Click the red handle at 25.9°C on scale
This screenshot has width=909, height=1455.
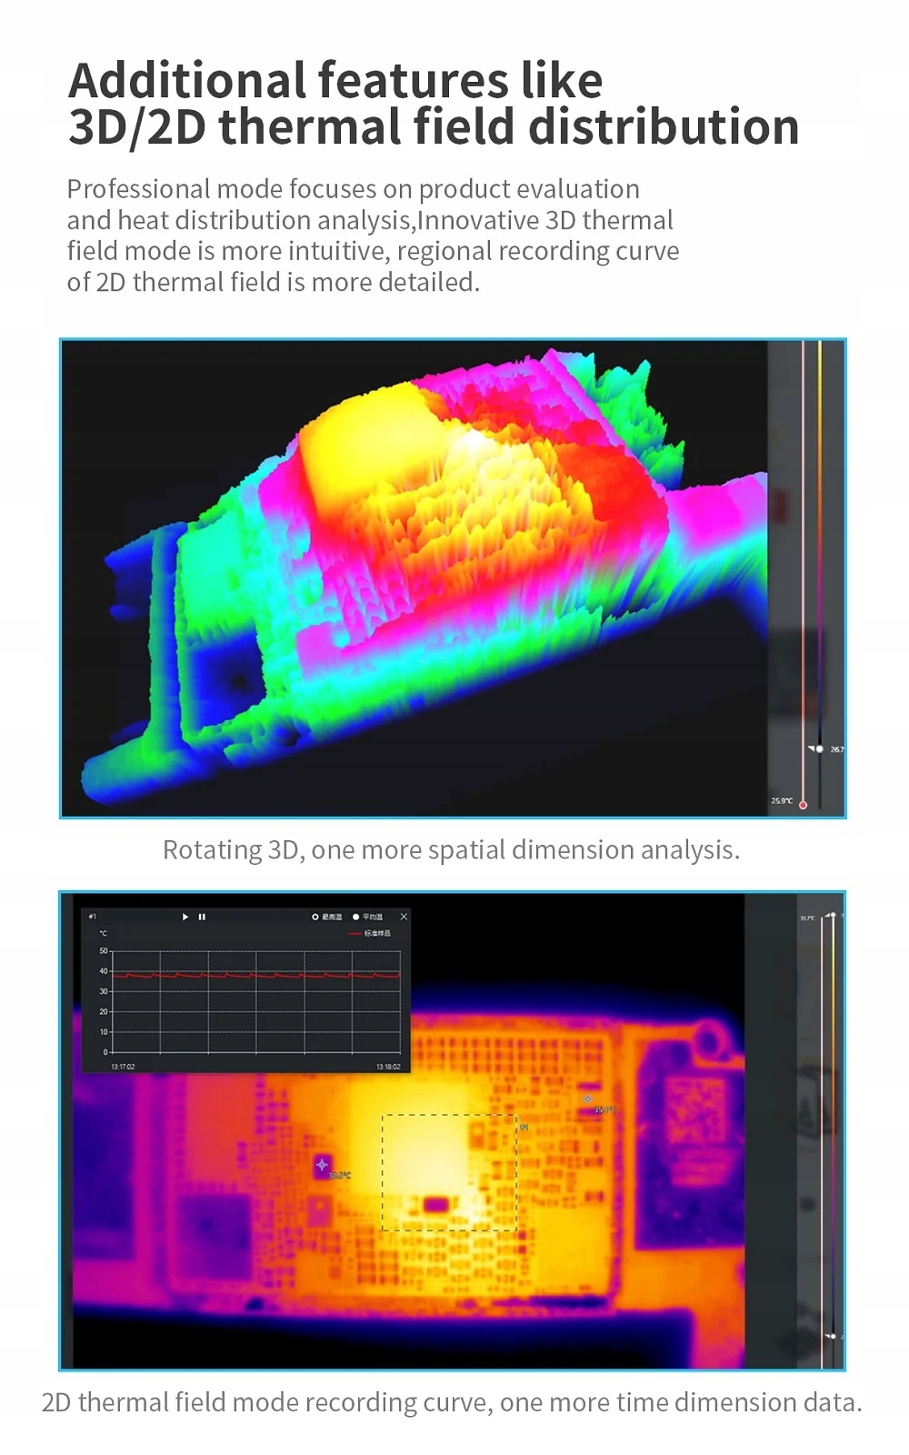point(803,804)
